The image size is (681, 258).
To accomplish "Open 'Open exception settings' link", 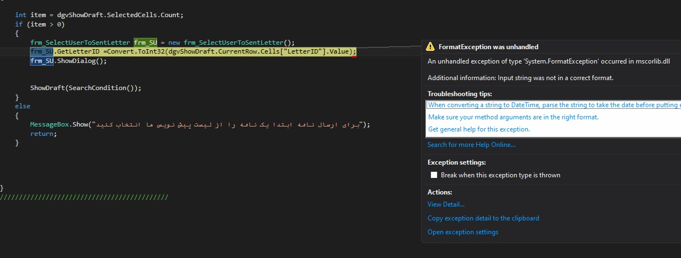I will point(462,232).
